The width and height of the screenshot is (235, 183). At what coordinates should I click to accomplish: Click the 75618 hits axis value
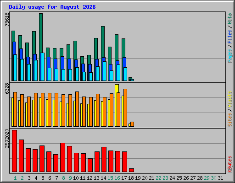tap(7, 19)
